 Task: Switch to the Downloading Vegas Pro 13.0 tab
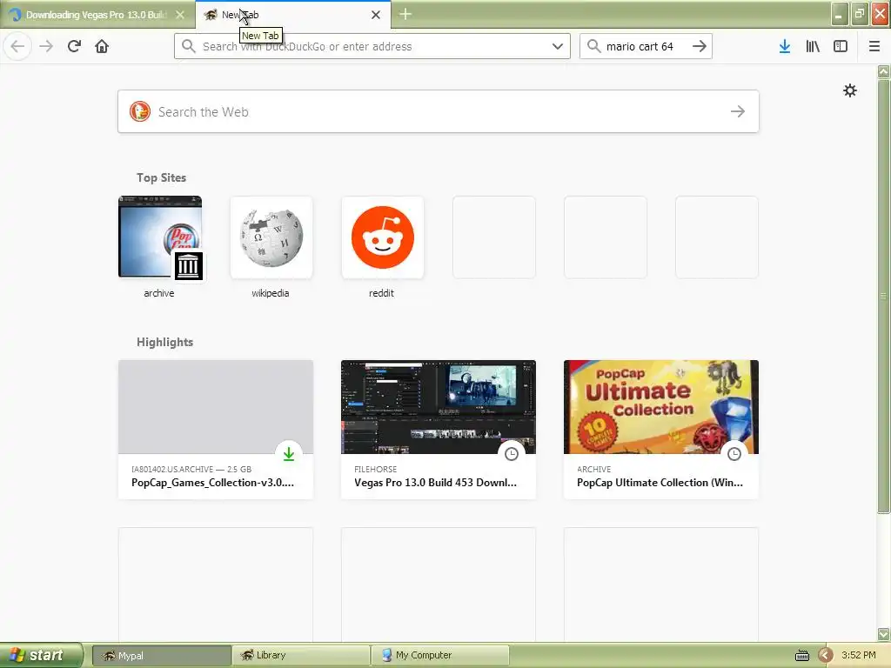pos(97,15)
